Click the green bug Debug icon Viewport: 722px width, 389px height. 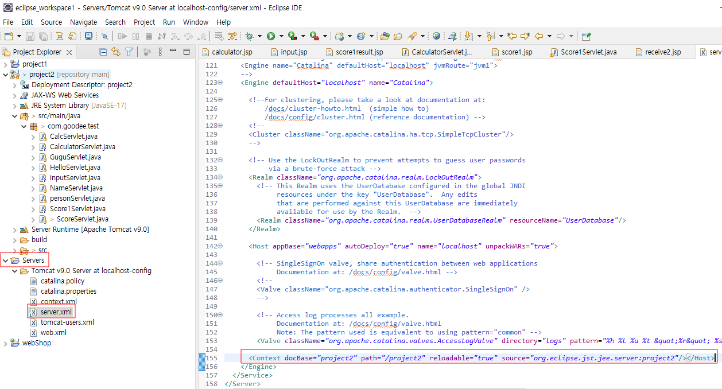click(249, 36)
